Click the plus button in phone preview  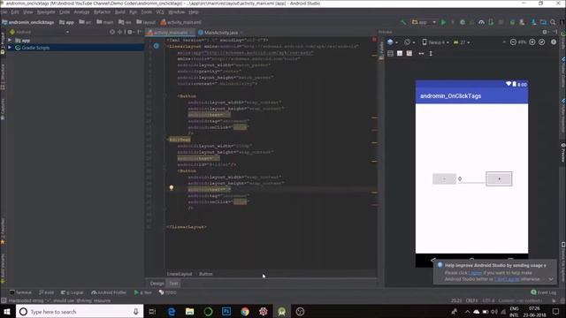coord(499,178)
